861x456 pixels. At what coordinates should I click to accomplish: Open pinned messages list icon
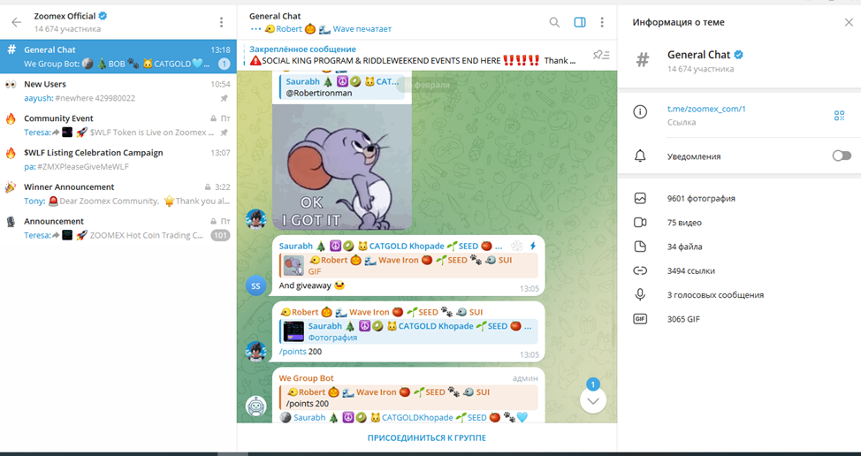[x=601, y=55]
